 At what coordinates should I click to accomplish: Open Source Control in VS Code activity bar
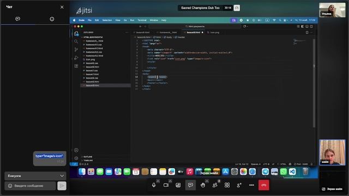[x=76, y=50]
